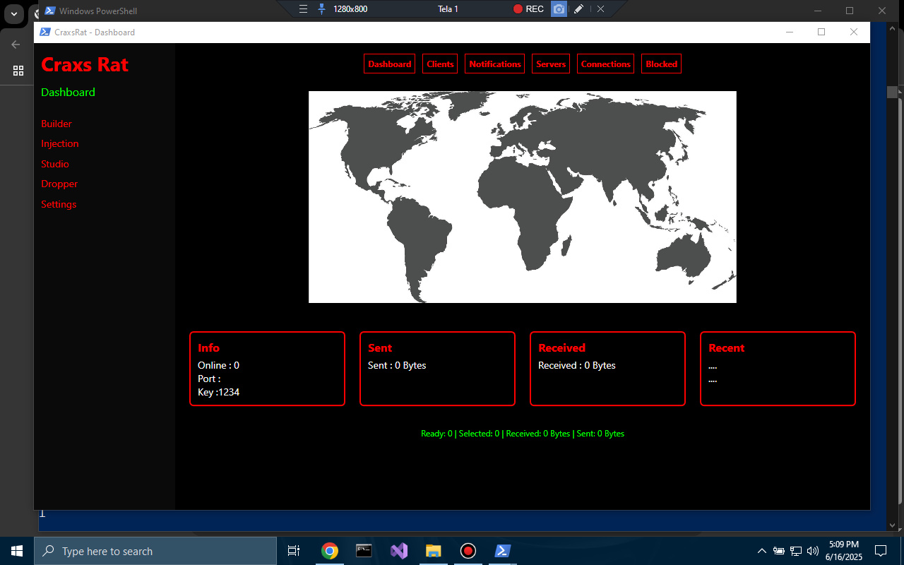Image resolution: width=904 pixels, height=565 pixels.
Task: Close the CraxsRat Dashboard window
Action: point(854,32)
